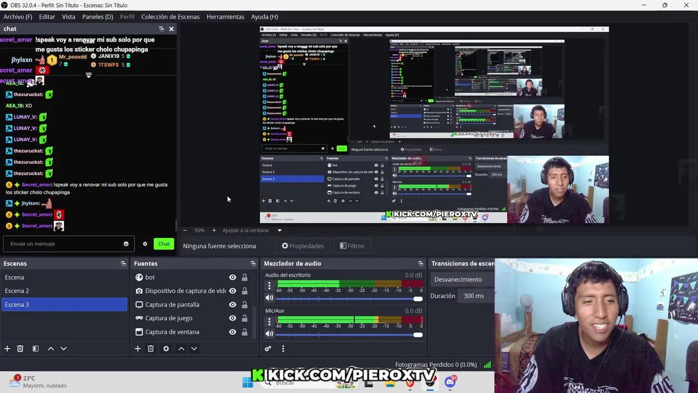Add a new source with Fuentes plus icon
Viewport: 698px width, 393px height.
[137, 349]
